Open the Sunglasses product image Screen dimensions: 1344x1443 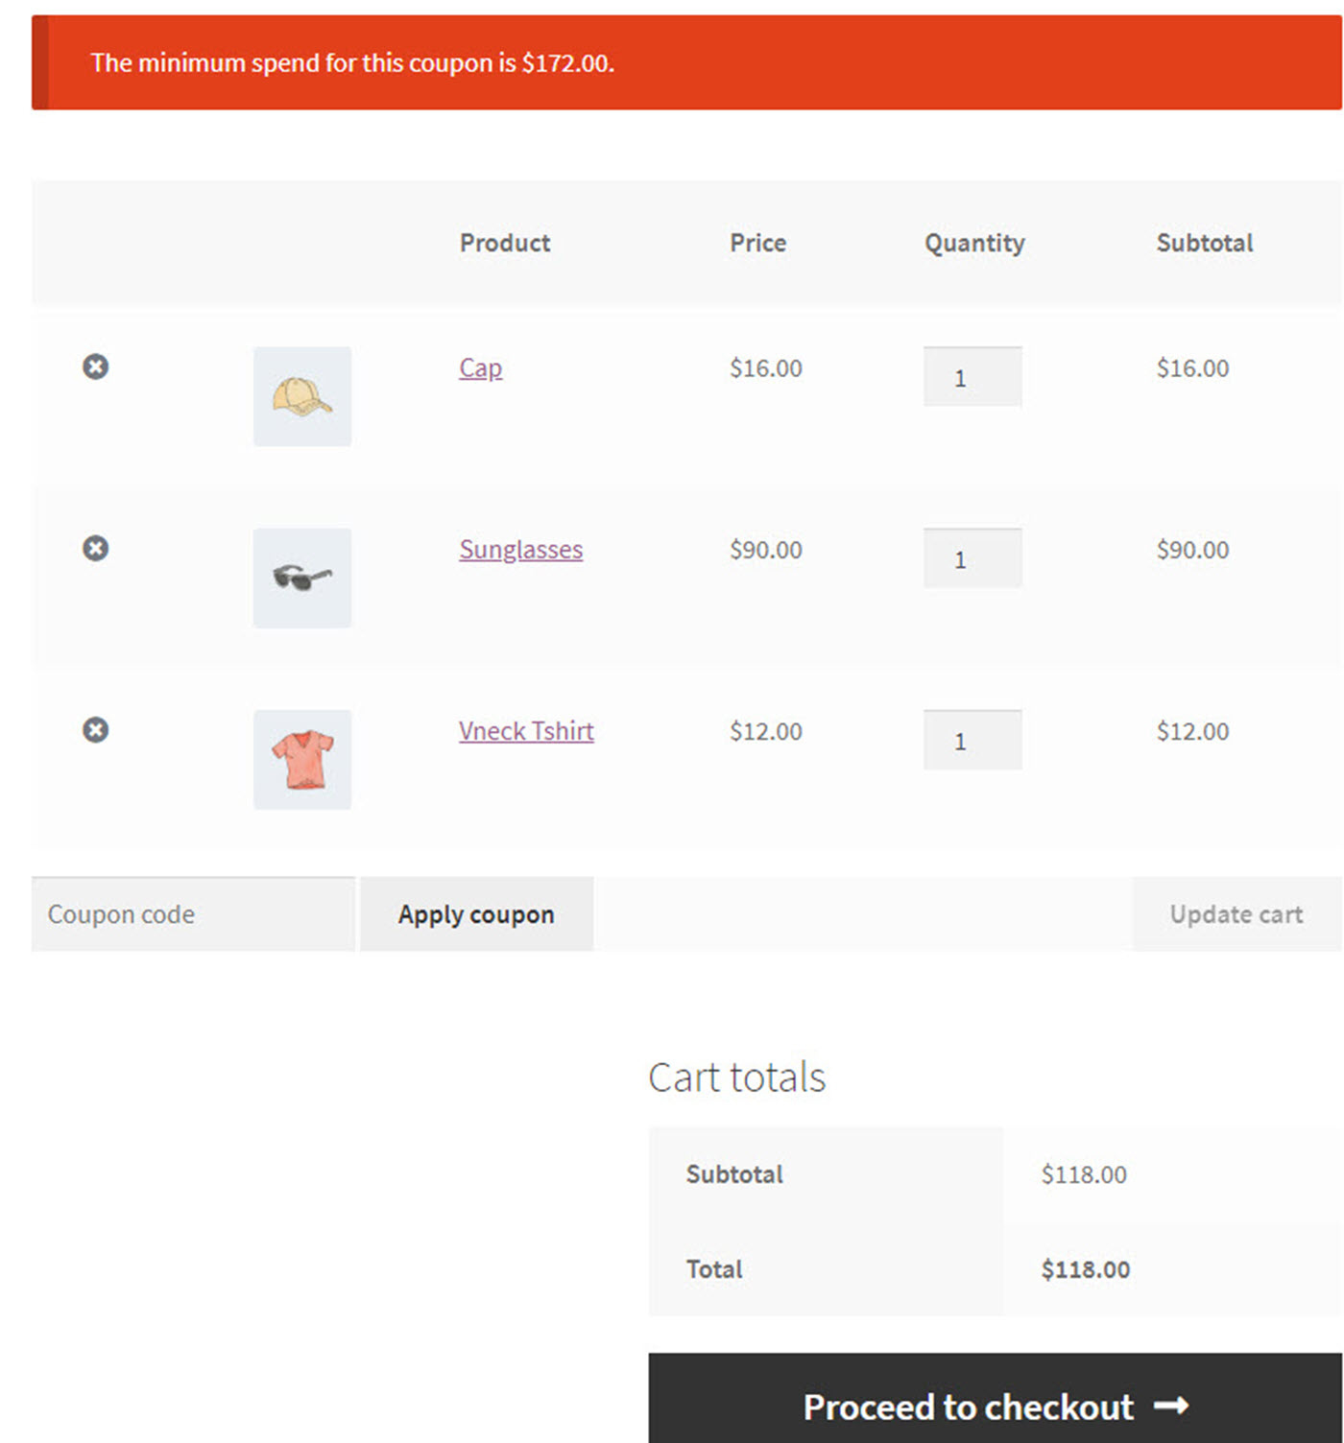coord(302,578)
